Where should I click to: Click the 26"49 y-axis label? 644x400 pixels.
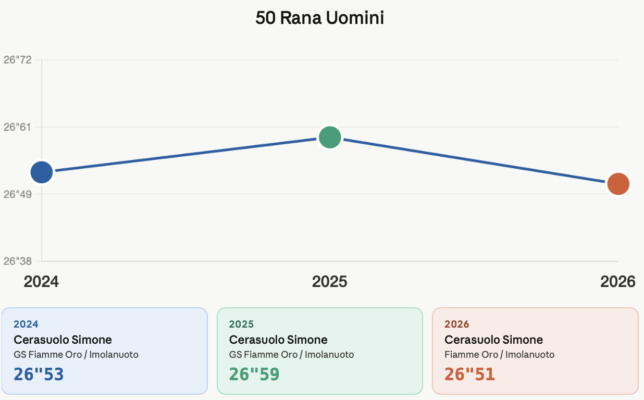point(18,194)
